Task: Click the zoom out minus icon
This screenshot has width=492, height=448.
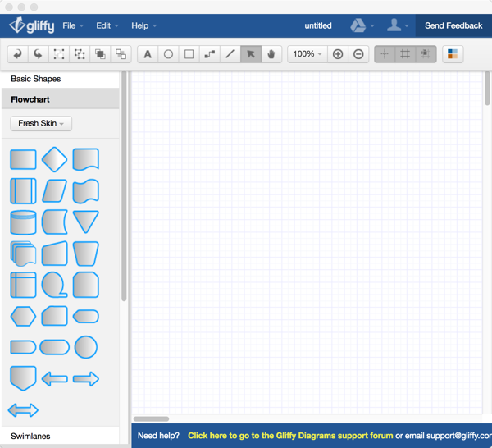Action: (358, 54)
